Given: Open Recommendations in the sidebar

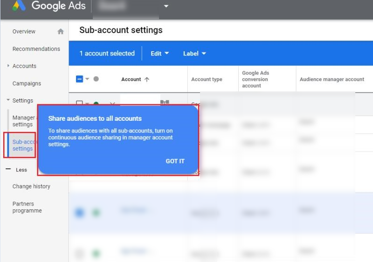Looking at the screenshot, I should point(36,49).
